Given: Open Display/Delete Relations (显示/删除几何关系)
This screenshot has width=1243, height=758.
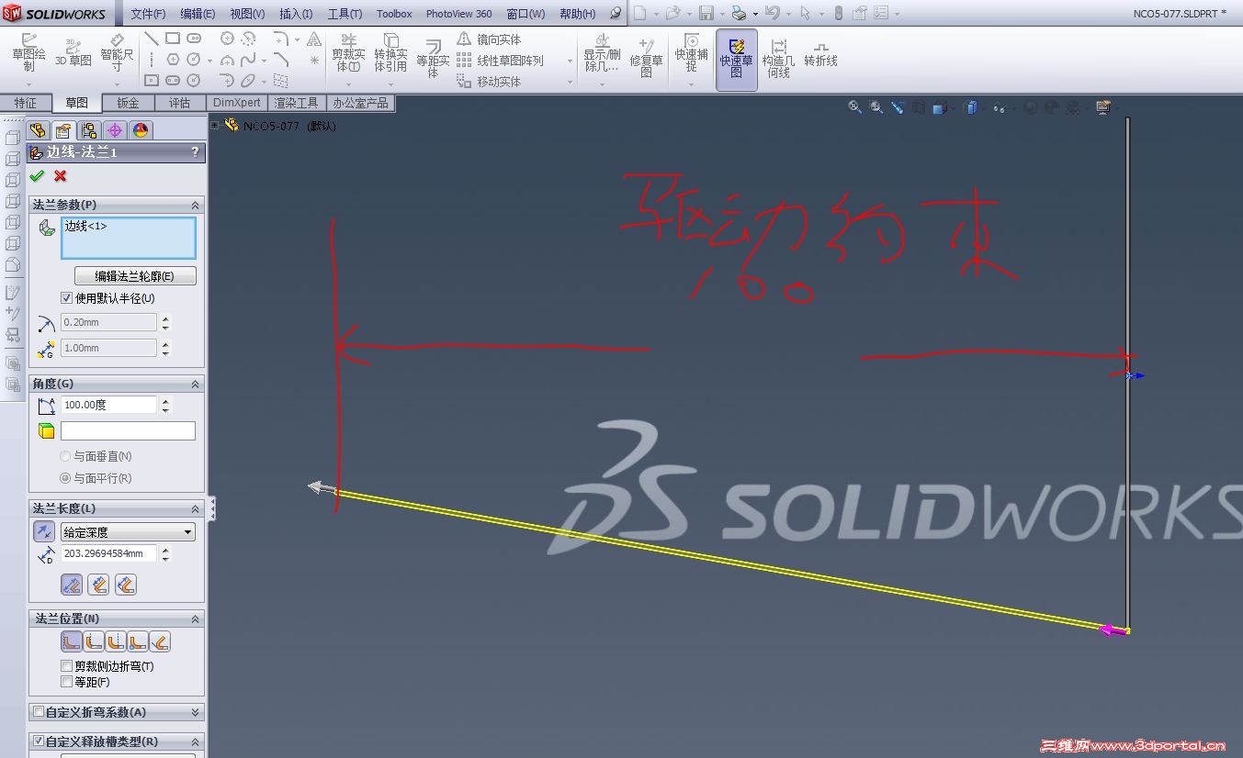Looking at the screenshot, I should click(x=602, y=54).
